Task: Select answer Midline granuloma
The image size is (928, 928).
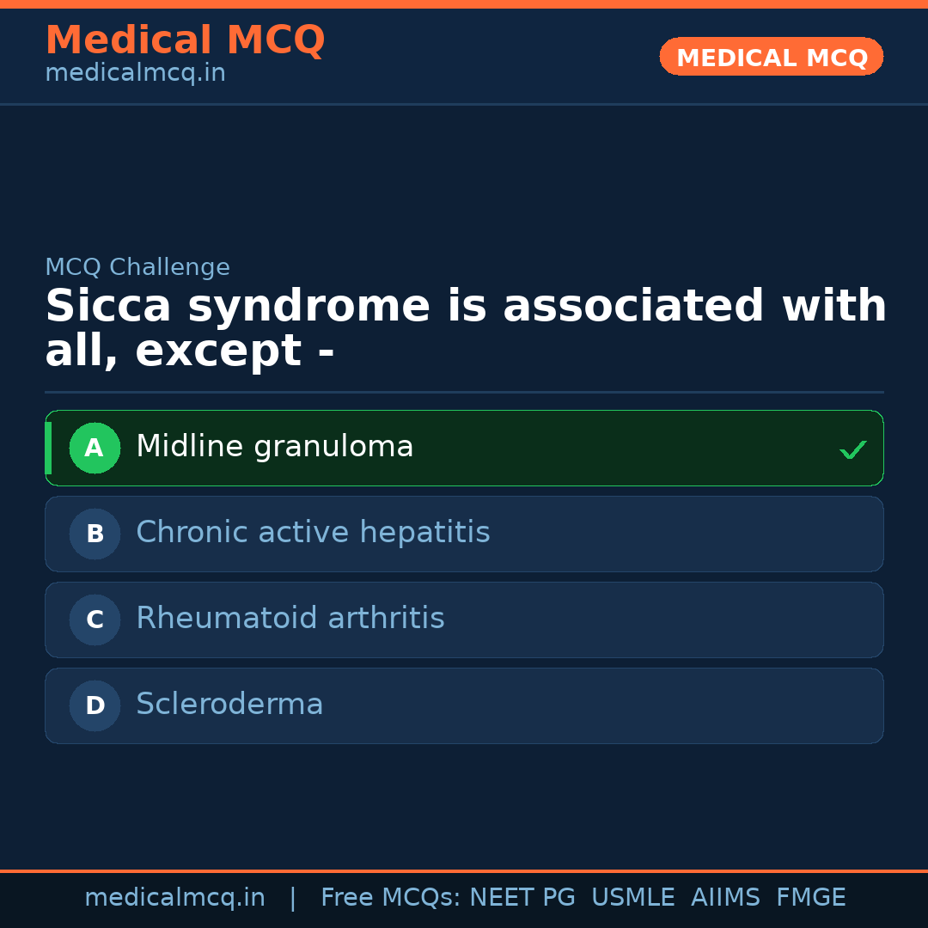Action: click(x=275, y=447)
